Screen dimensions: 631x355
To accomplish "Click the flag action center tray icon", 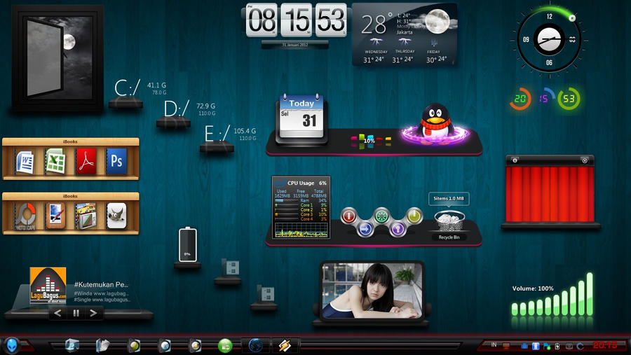I will 546,346.
